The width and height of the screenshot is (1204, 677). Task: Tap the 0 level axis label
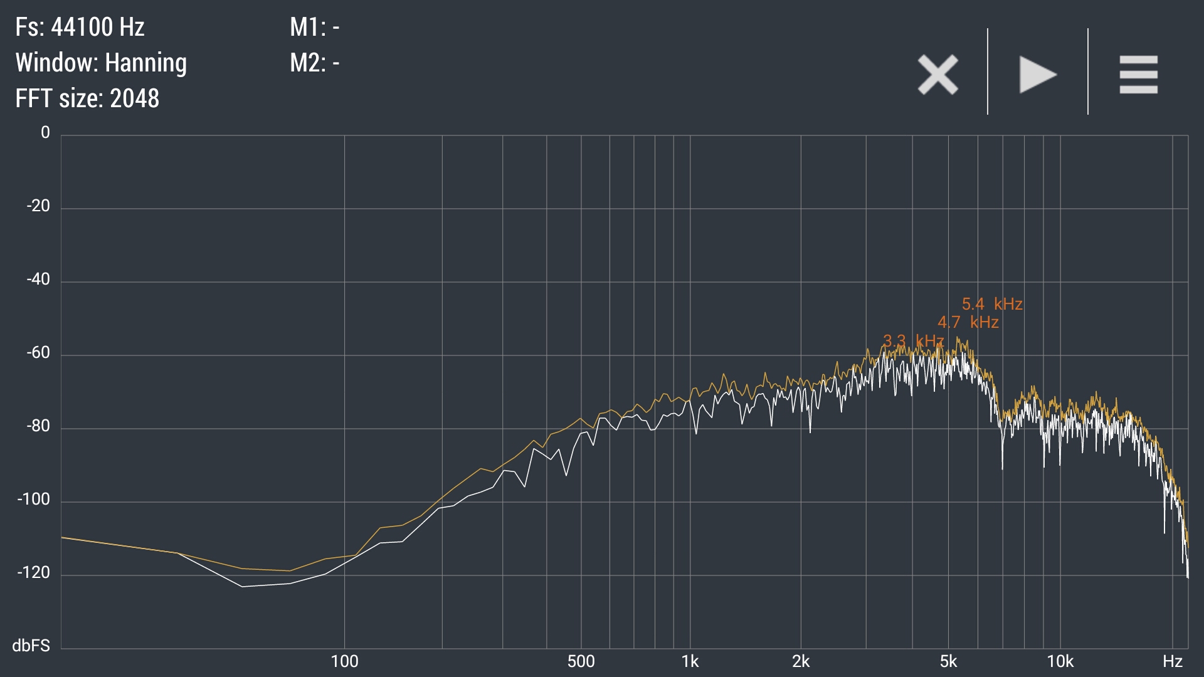coord(45,132)
